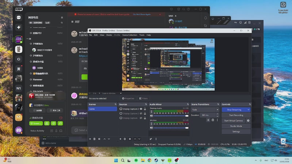Image resolution: width=292 pixels, height=164 pixels.
Task: Open Stop Streaming dropdown arrow
Action: click(x=249, y=110)
